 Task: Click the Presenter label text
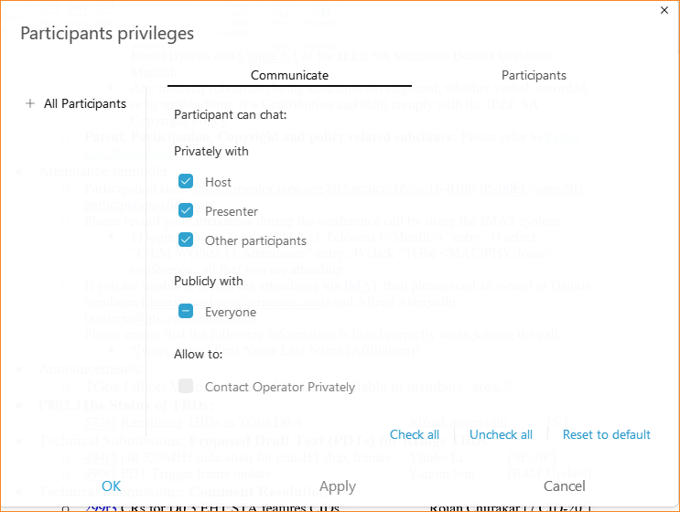pyautogui.click(x=232, y=211)
